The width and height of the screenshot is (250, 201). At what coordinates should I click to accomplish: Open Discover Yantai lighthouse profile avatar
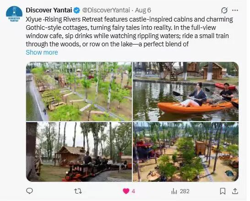tap(14, 14)
